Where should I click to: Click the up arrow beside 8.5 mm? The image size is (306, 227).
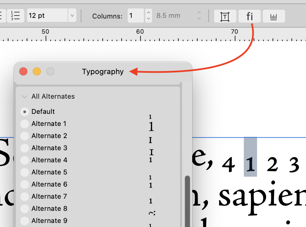(x=199, y=13)
